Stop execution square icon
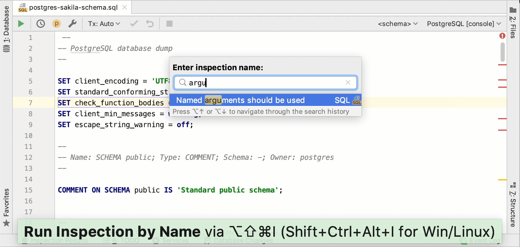Viewport: 520px width, 247px height. point(169,24)
